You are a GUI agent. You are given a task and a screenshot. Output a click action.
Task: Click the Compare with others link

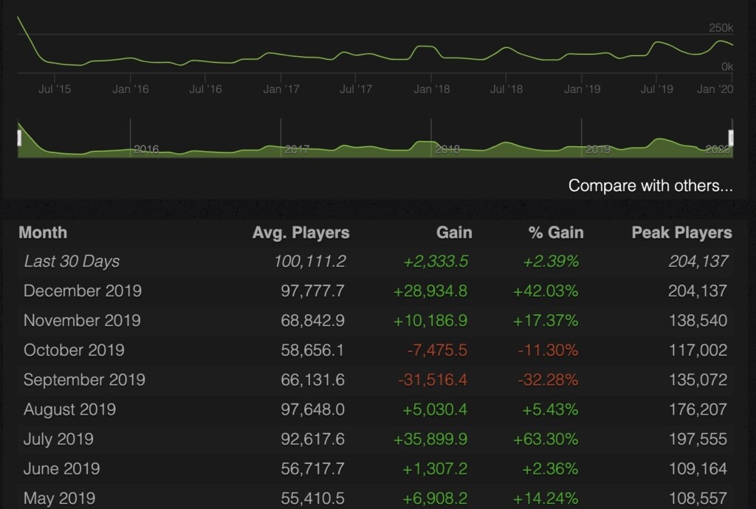point(650,186)
